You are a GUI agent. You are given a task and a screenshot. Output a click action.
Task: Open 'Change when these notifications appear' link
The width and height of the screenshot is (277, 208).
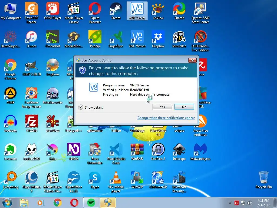pyautogui.click(x=166, y=118)
